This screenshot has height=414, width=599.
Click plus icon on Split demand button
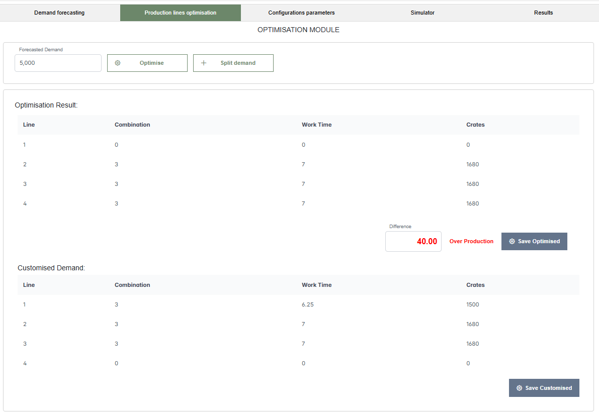[204, 63]
